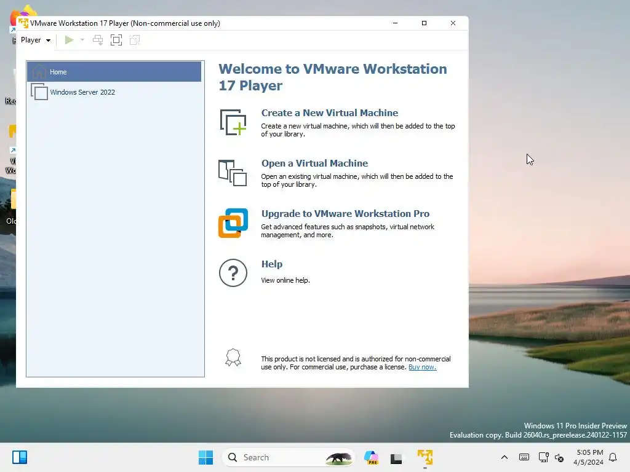Minimize the VMware Player window
This screenshot has height=472, width=630.
pyautogui.click(x=395, y=23)
